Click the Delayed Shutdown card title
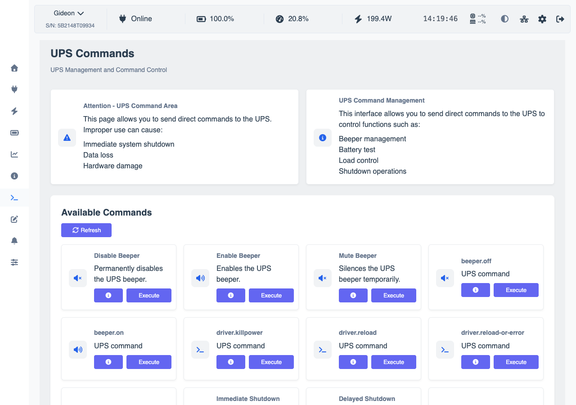576x405 pixels. tap(367, 399)
